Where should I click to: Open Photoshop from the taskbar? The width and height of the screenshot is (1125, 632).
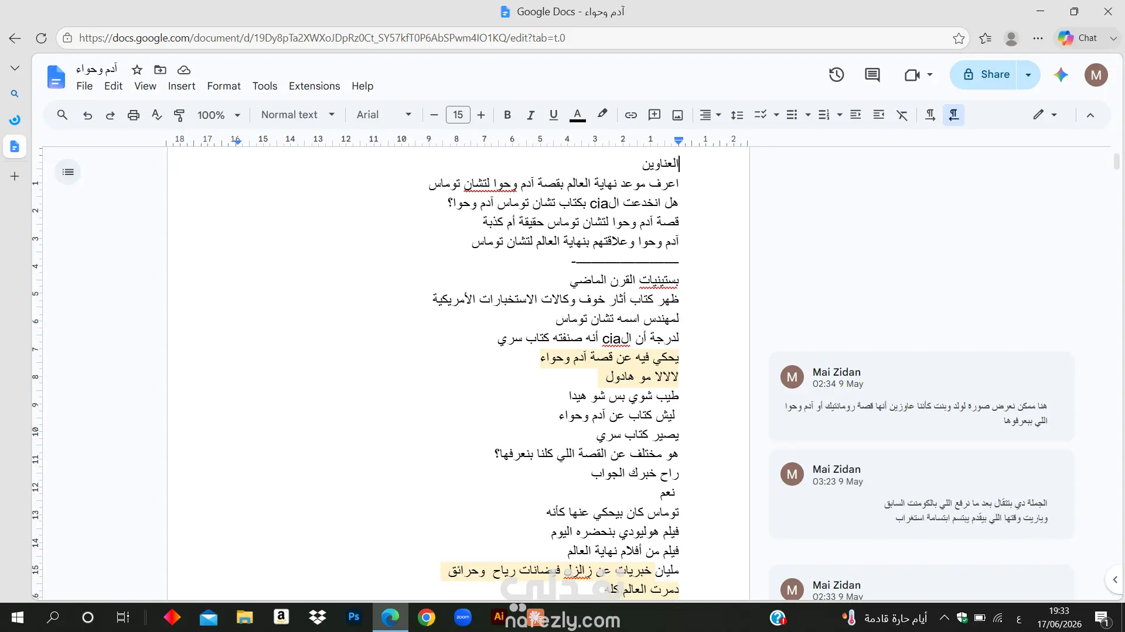click(x=354, y=617)
